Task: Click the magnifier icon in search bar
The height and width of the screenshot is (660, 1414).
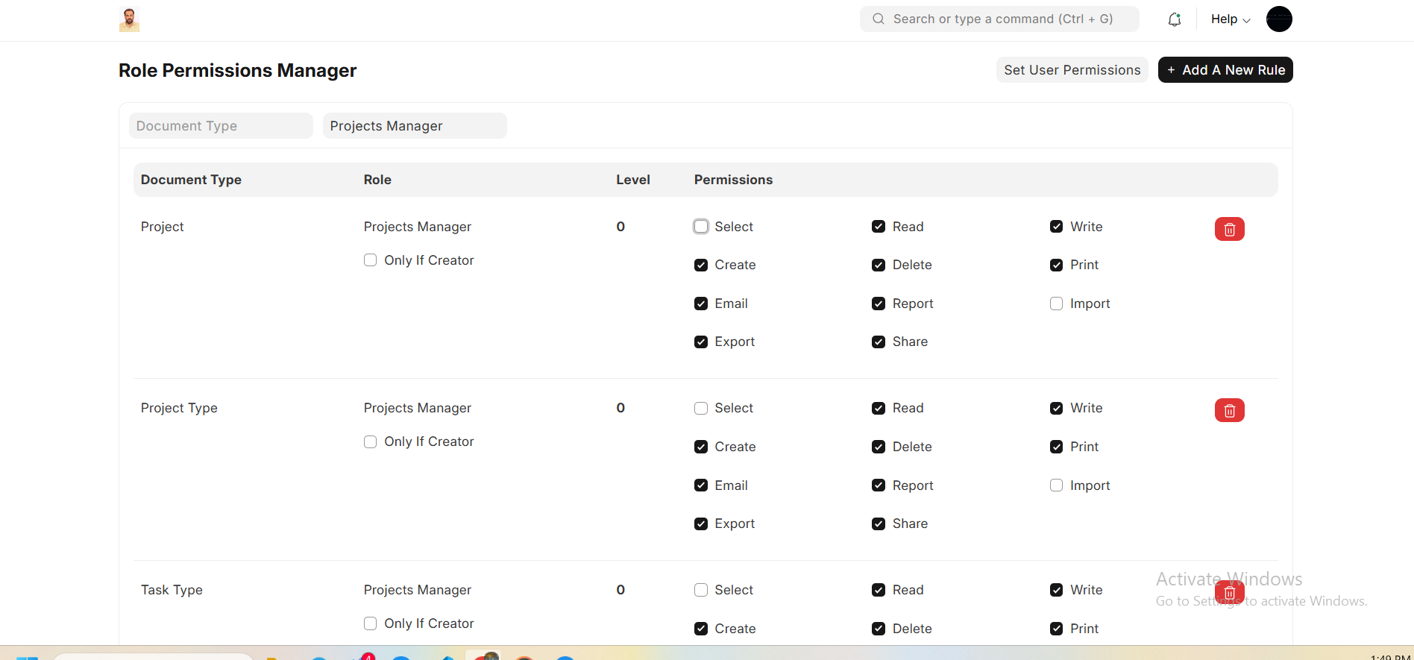Action: pyautogui.click(x=879, y=19)
